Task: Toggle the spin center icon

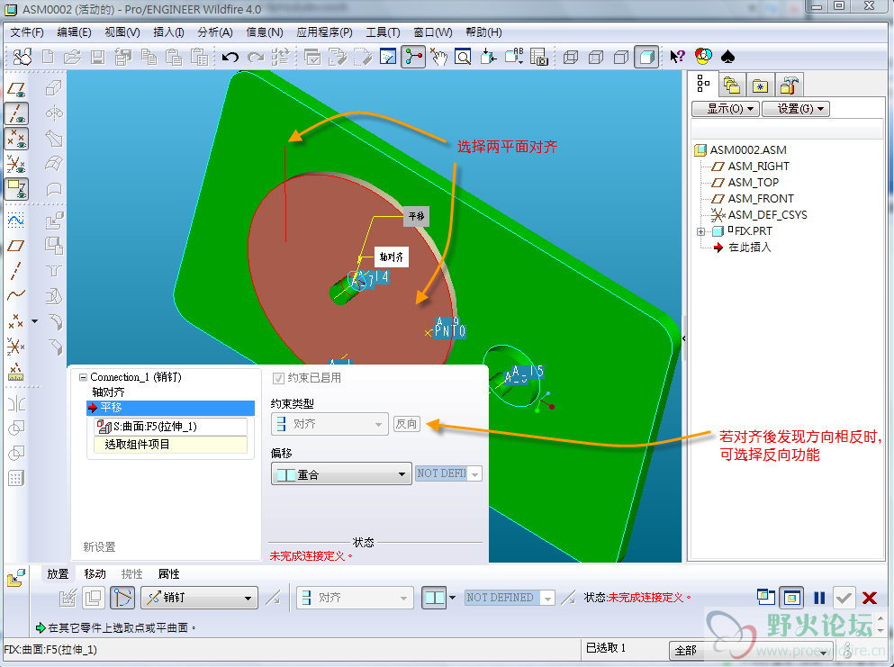Action: tap(413, 57)
